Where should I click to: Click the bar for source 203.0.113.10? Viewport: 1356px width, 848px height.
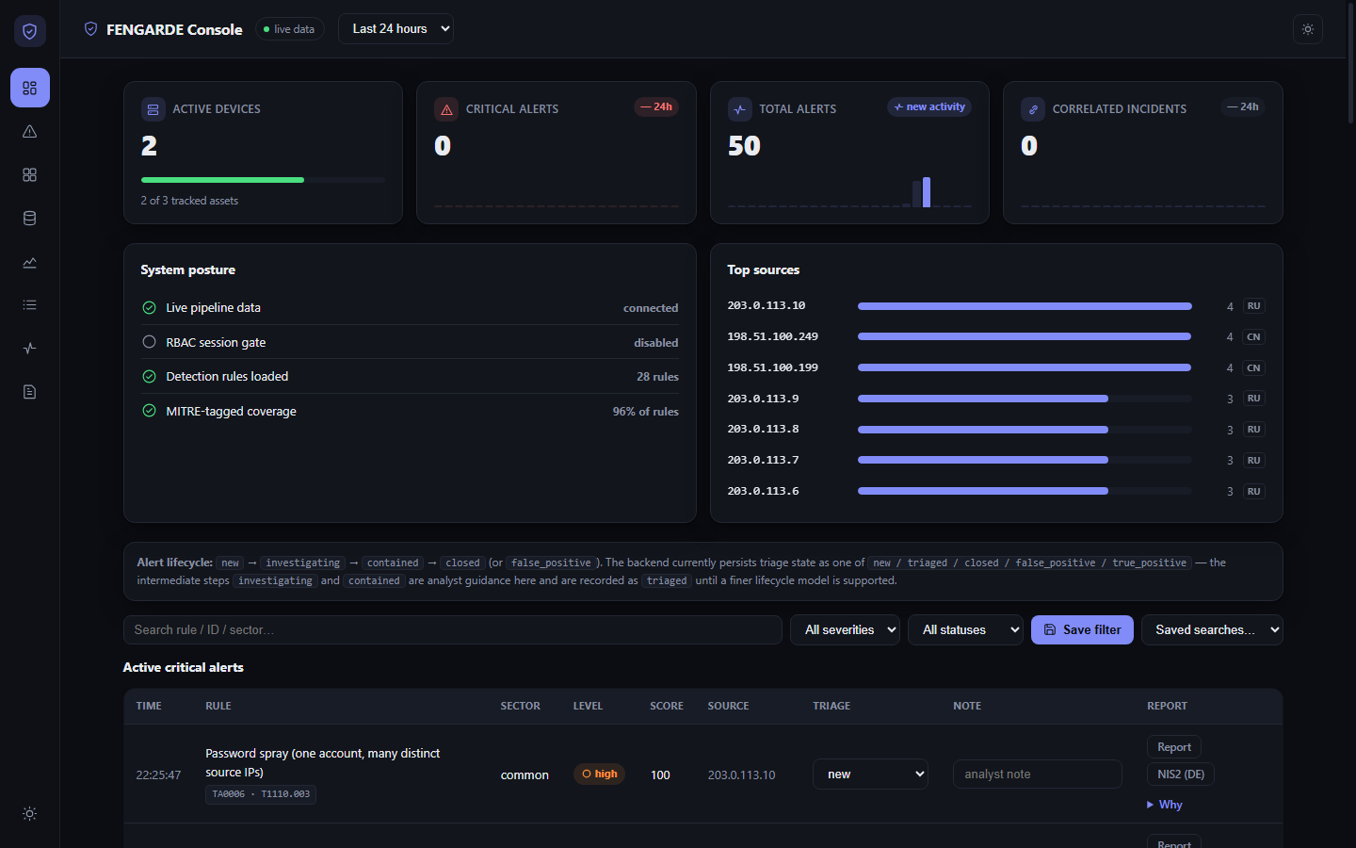click(1025, 306)
